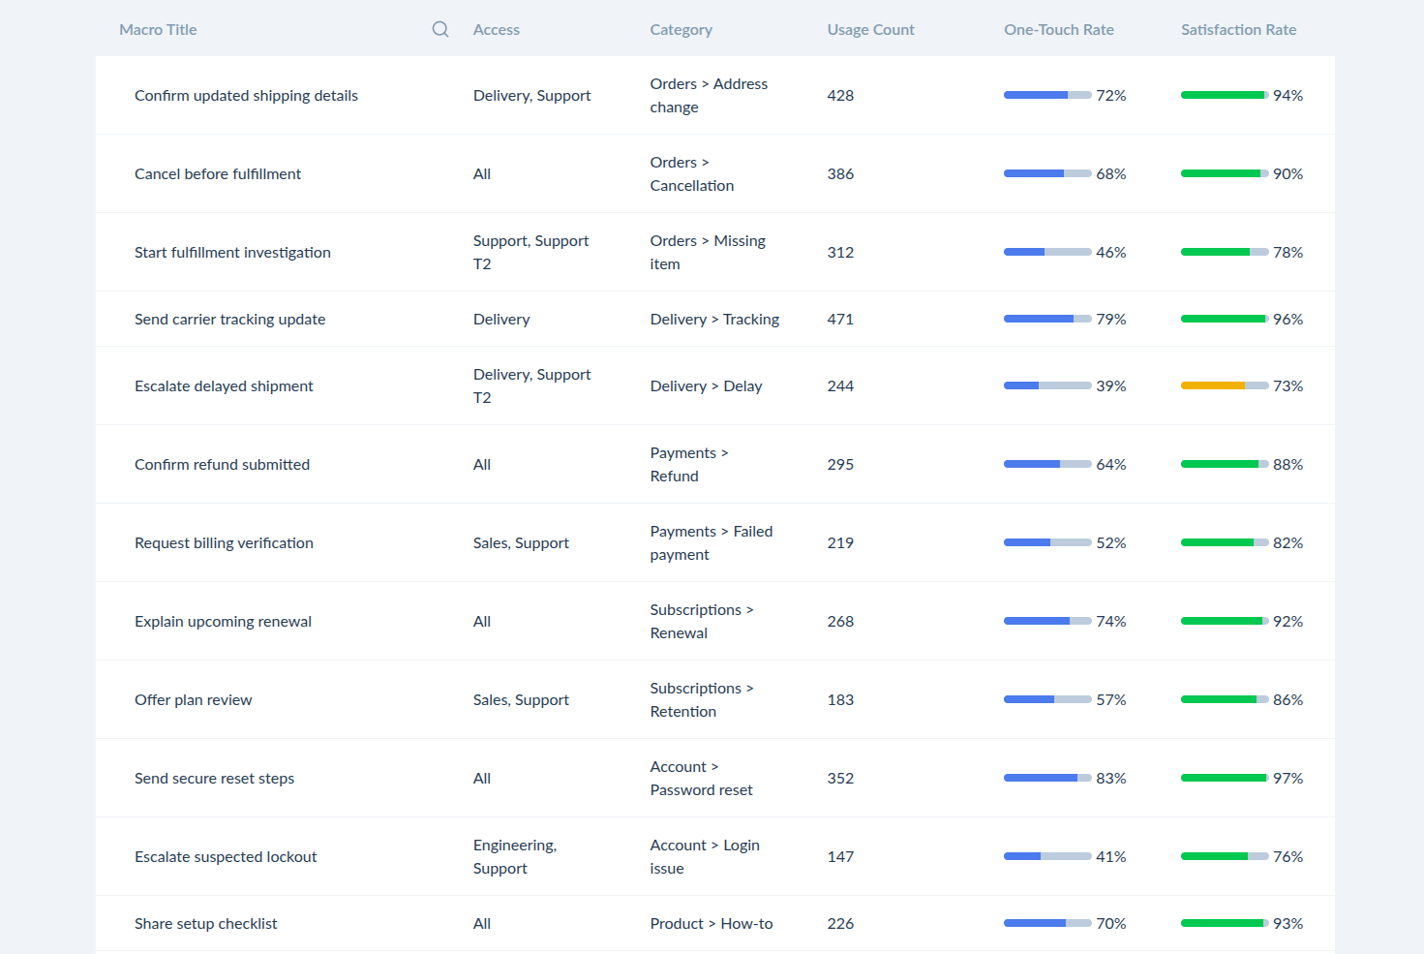1424x954 pixels.
Task: Open the Escalate suspected lockout macro
Action: tap(226, 856)
